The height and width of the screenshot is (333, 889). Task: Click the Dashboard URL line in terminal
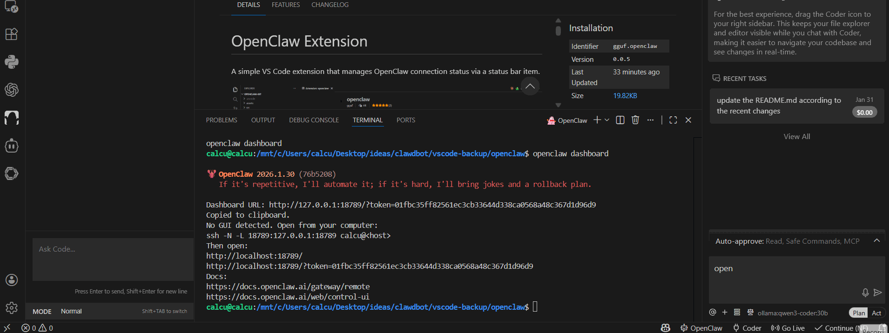click(401, 205)
